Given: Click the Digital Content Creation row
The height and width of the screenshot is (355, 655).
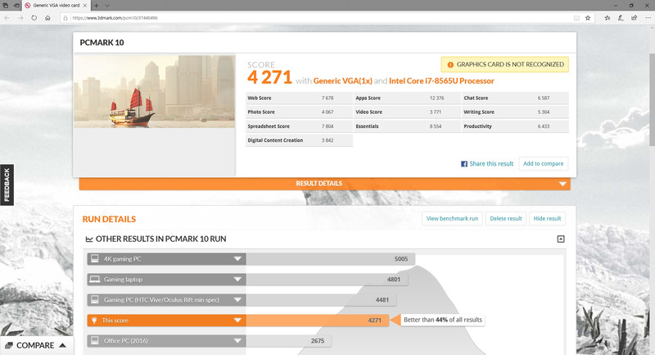Looking at the screenshot, I should pos(299,140).
